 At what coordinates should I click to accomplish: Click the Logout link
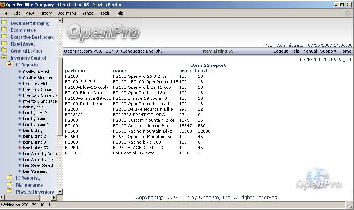click(281, 51)
